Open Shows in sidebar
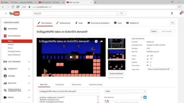The image size is (184, 103). (10, 48)
